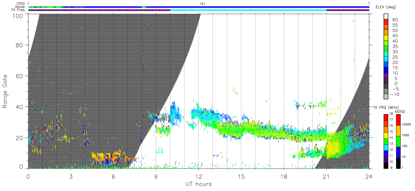The height and width of the screenshot is (191, 415).
Task: Click the 45 label on the ELEV scale
Action: pyautogui.click(x=395, y=36)
